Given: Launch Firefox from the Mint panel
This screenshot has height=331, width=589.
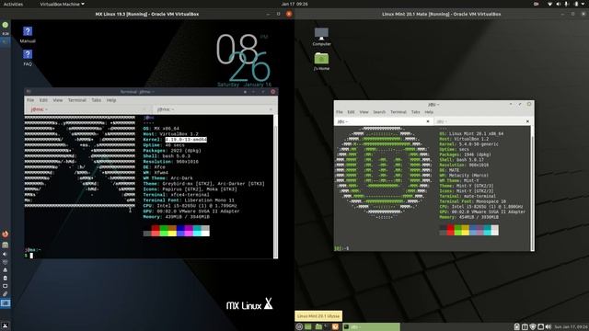Looking at the screenshot, I should (335, 327).
